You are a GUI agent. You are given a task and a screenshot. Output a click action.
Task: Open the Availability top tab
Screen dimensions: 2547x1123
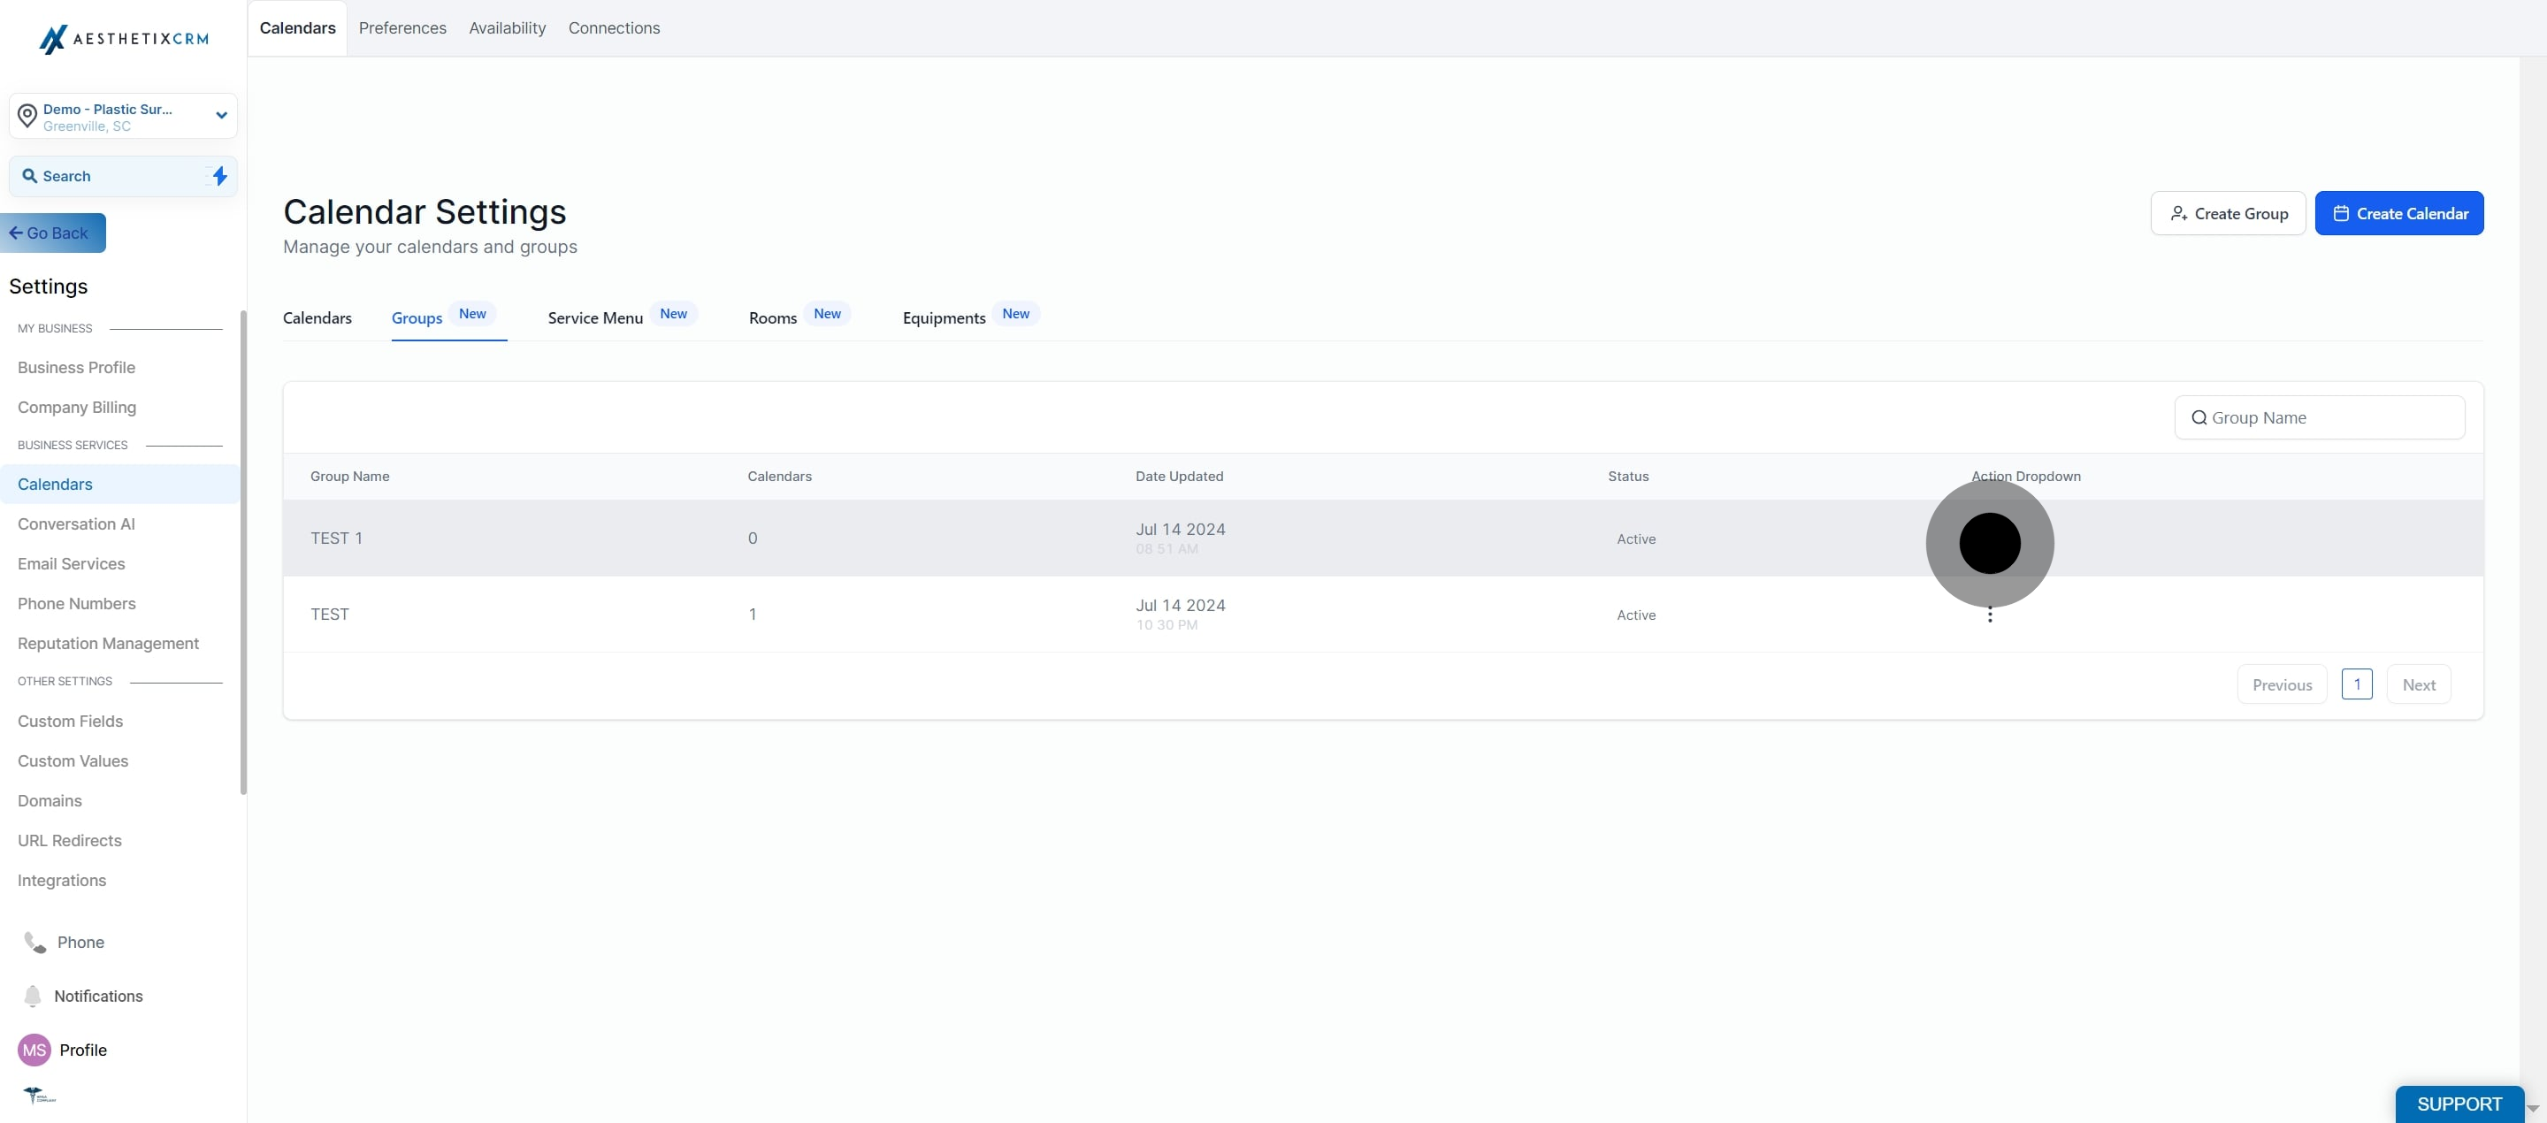[x=508, y=27]
